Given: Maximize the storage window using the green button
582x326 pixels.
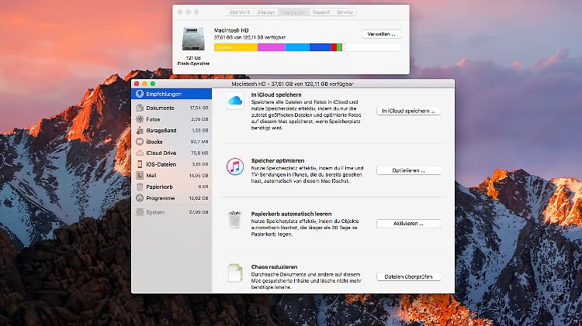Looking at the screenshot, I should (x=153, y=84).
